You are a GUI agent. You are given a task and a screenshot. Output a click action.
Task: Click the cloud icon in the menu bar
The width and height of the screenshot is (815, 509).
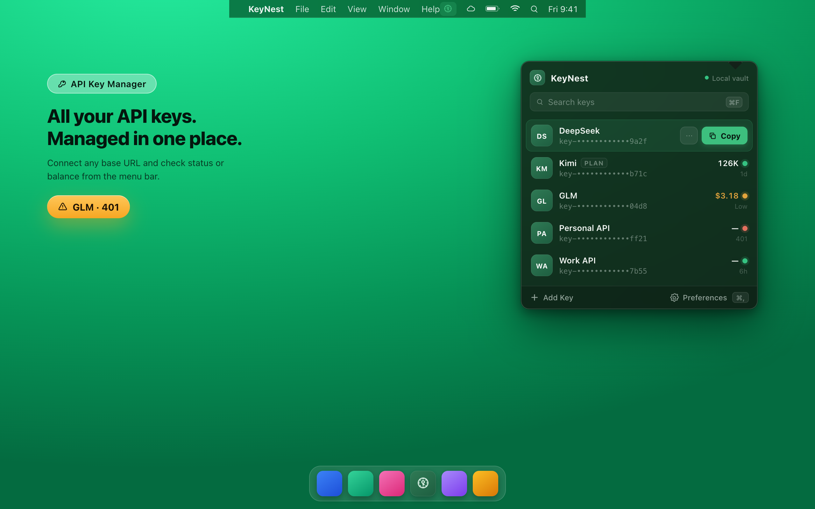click(x=471, y=9)
